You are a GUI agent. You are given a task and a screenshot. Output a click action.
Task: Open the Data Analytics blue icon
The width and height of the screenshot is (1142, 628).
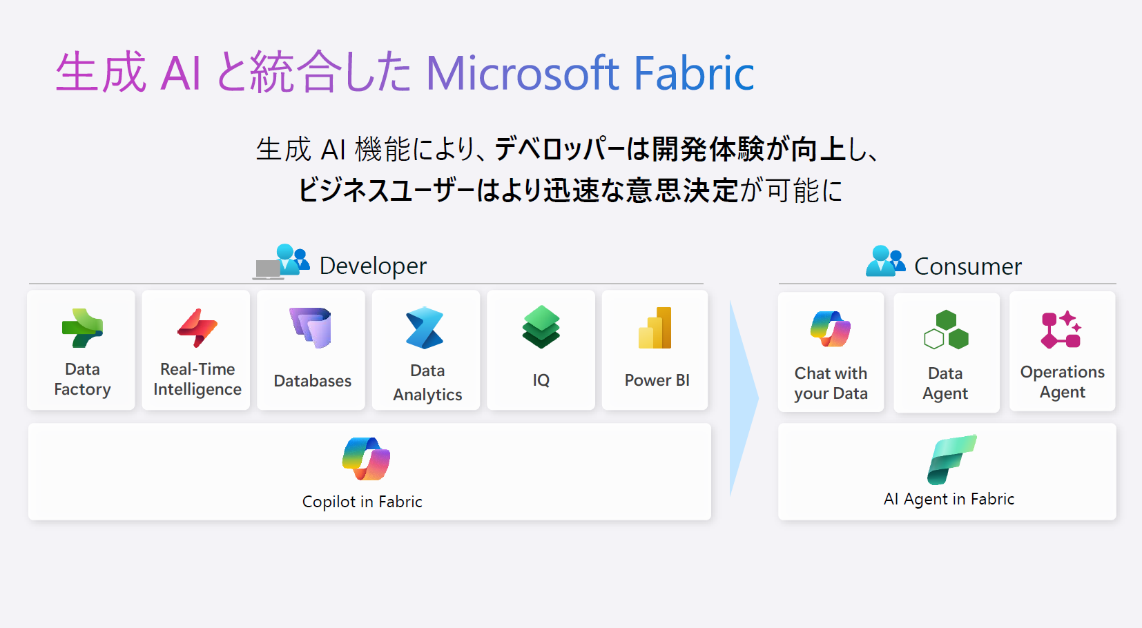[x=425, y=328]
